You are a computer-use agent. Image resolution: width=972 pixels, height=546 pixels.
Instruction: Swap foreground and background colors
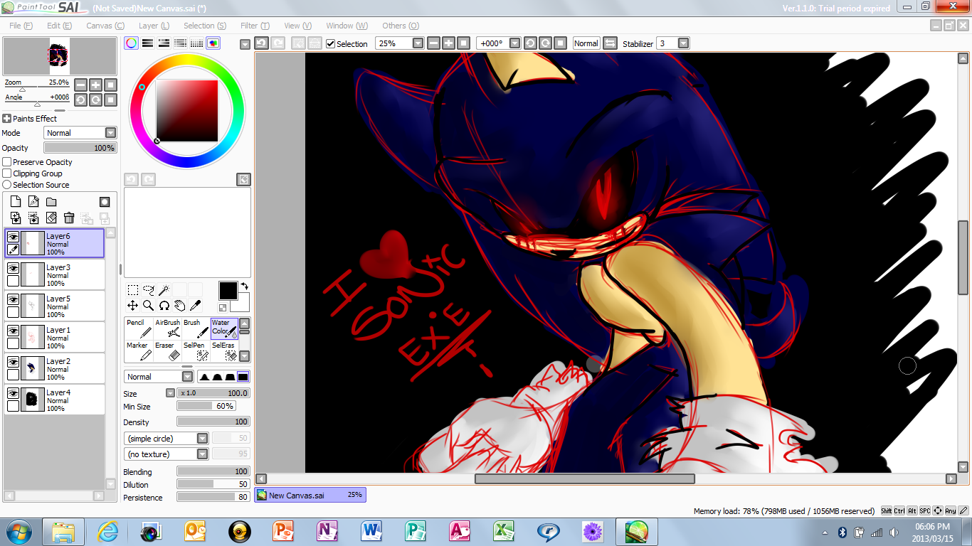[x=244, y=286]
